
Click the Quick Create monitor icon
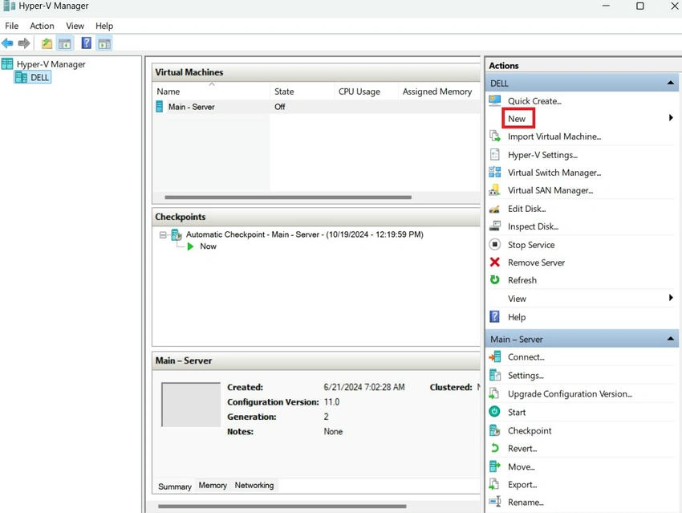pos(494,100)
